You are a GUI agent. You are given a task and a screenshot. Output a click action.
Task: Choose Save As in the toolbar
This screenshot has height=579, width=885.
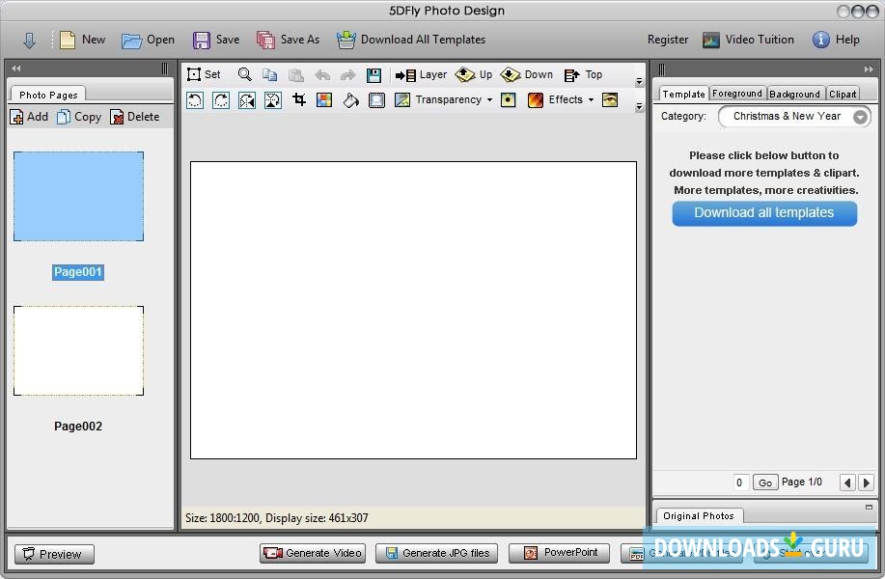(288, 40)
